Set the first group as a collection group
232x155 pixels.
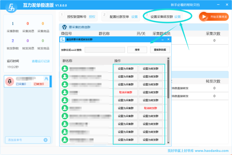pos(125,68)
